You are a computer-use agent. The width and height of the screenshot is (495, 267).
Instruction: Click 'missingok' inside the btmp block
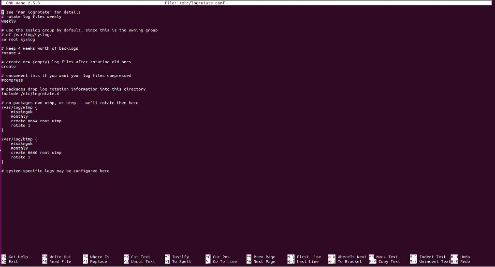(x=22, y=144)
